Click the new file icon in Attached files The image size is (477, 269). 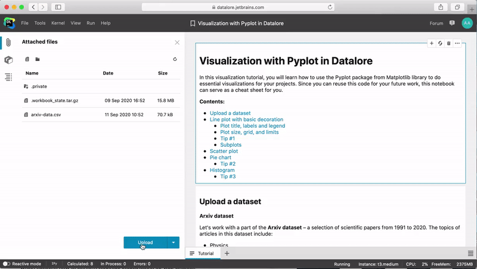tap(27, 59)
